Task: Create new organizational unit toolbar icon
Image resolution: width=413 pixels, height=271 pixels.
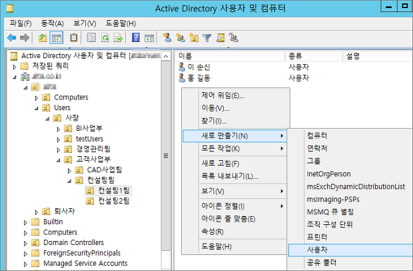Action: (x=194, y=38)
